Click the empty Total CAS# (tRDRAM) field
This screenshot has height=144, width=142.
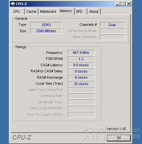tap(81, 109)
